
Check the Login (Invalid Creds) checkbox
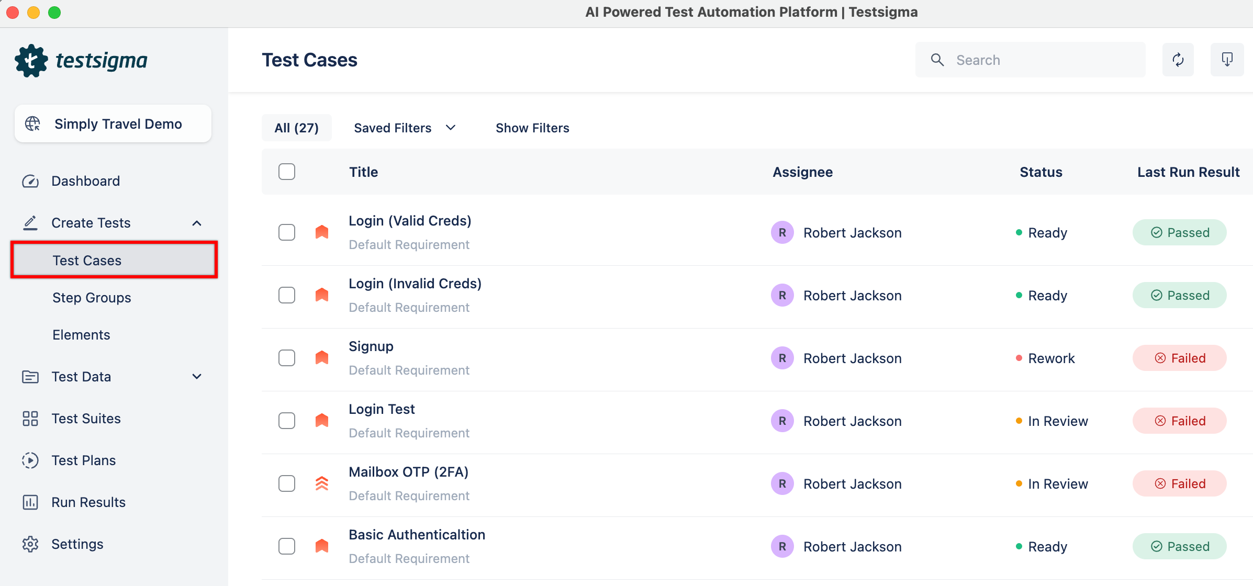287,295
